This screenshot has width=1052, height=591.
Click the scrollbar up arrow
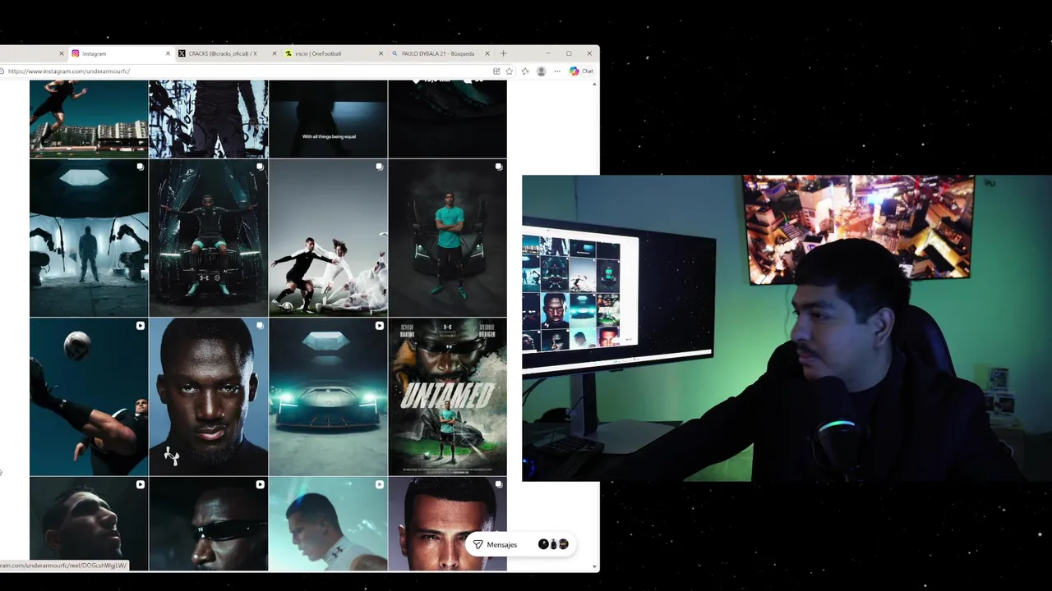point(595,84)
